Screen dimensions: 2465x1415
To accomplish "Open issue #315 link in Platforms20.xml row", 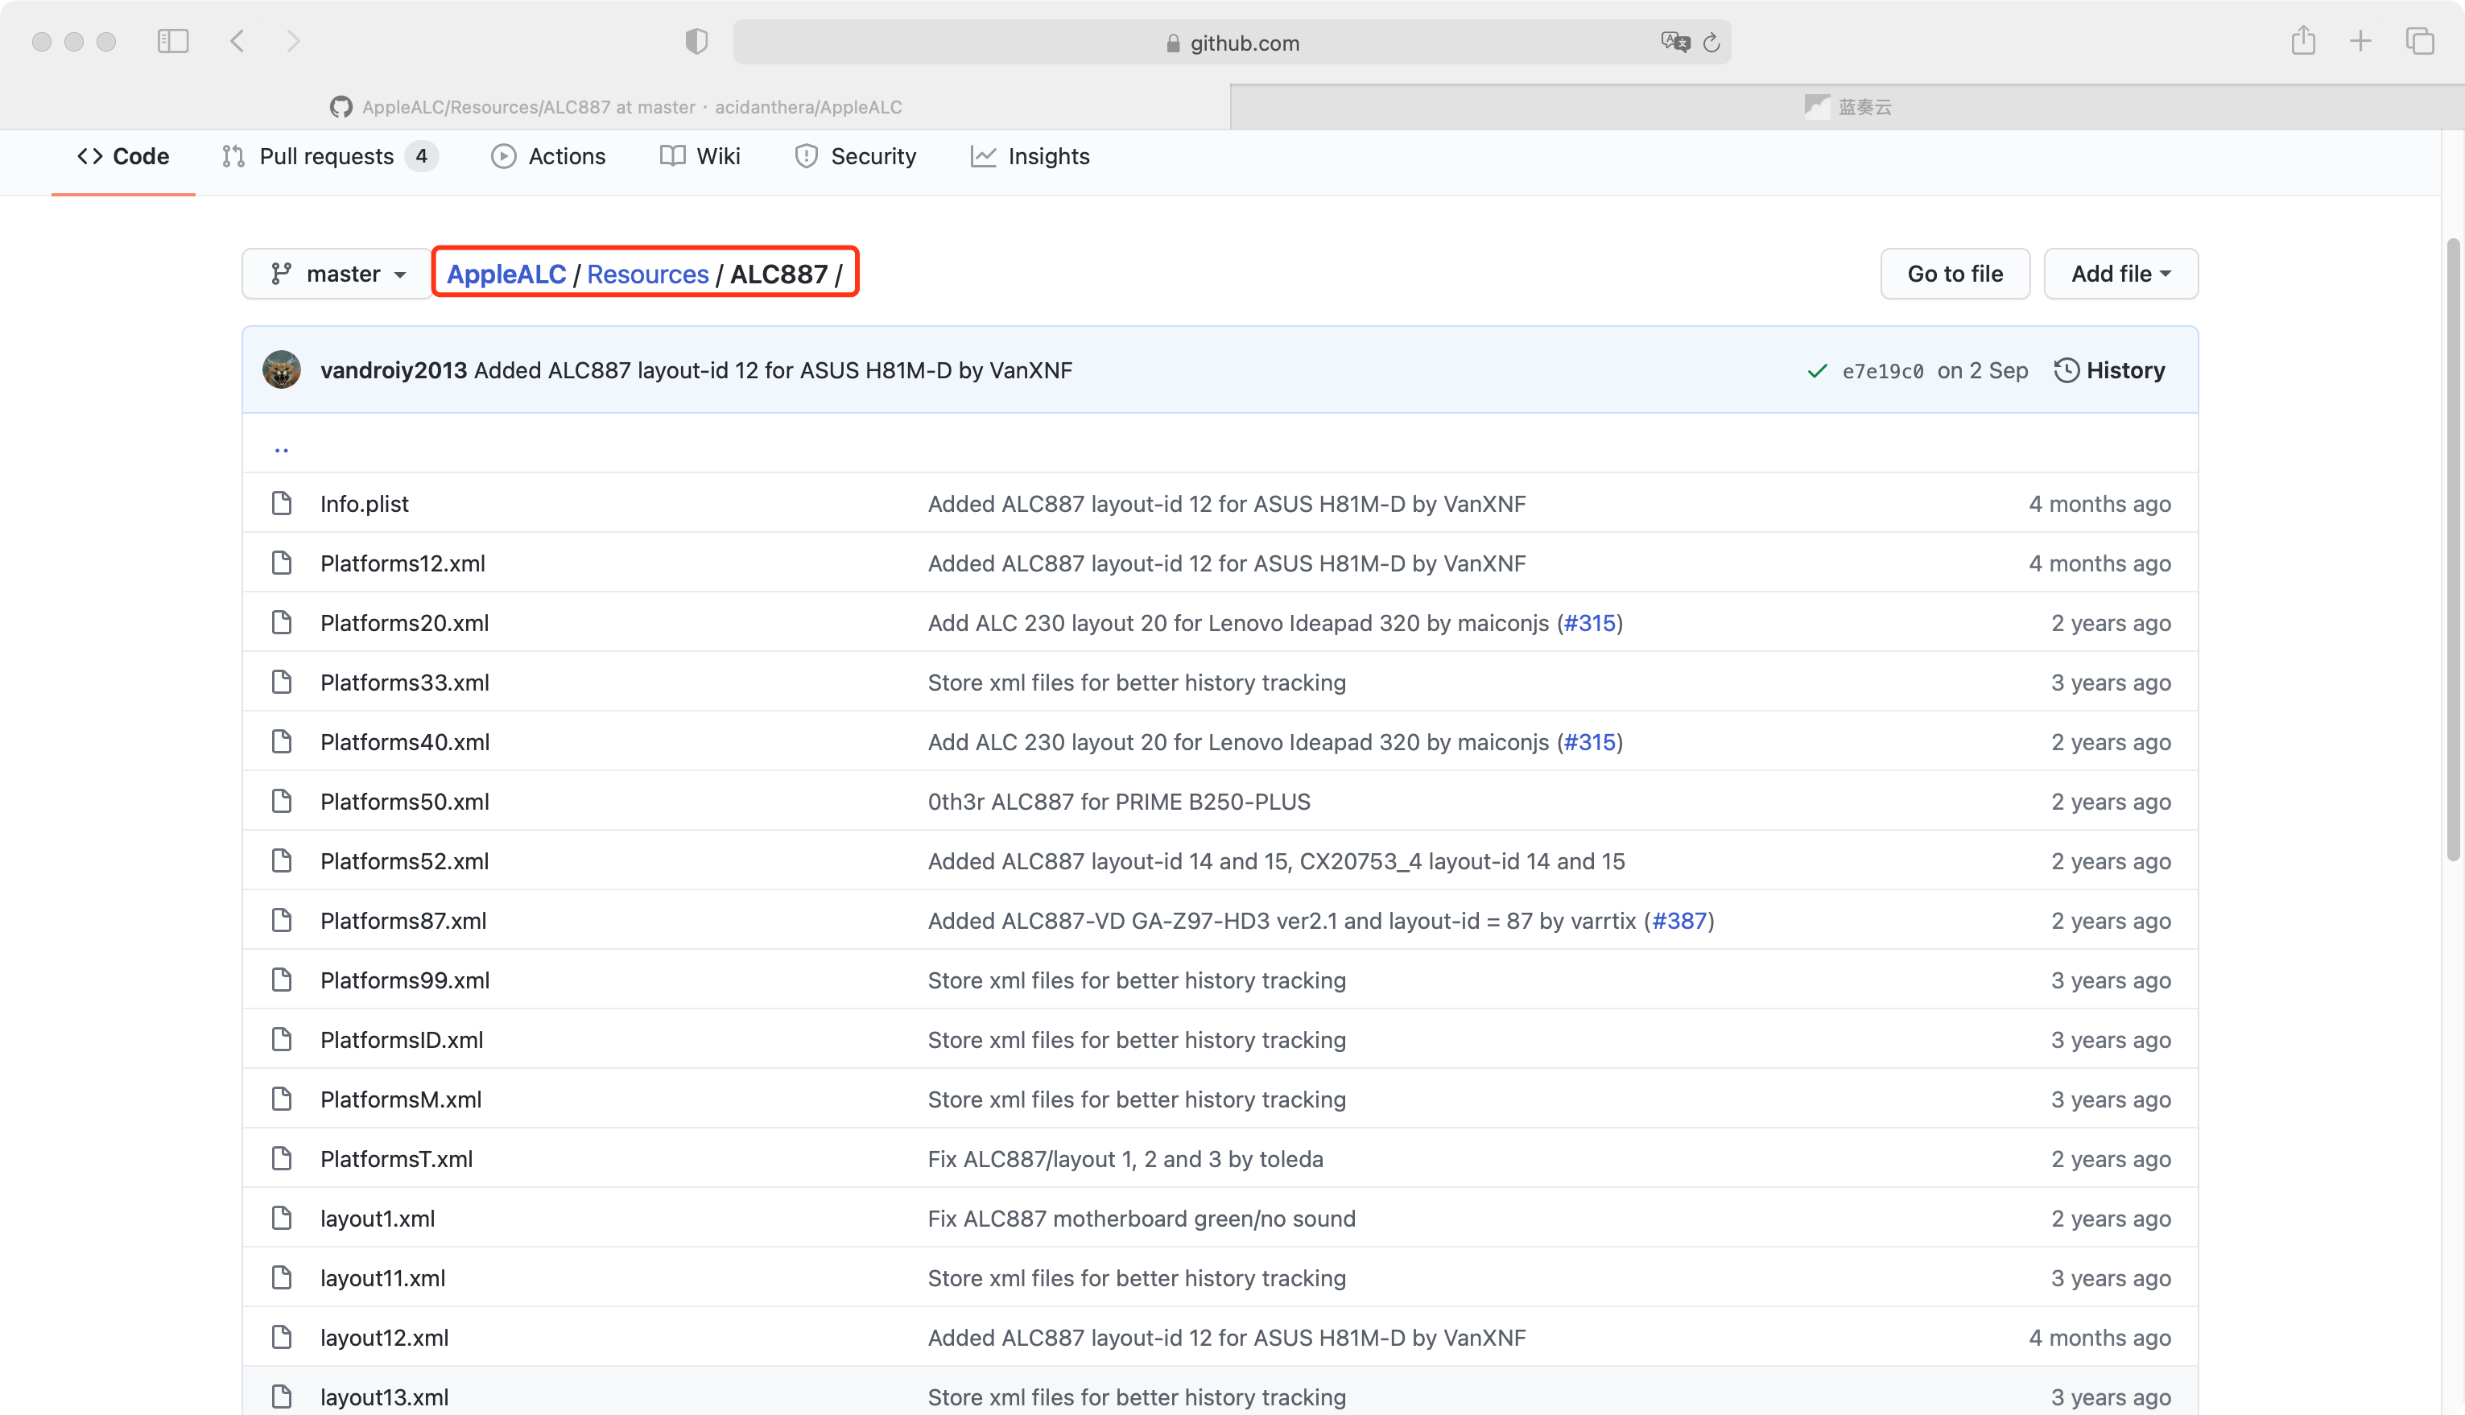I will pos(1589,623).
